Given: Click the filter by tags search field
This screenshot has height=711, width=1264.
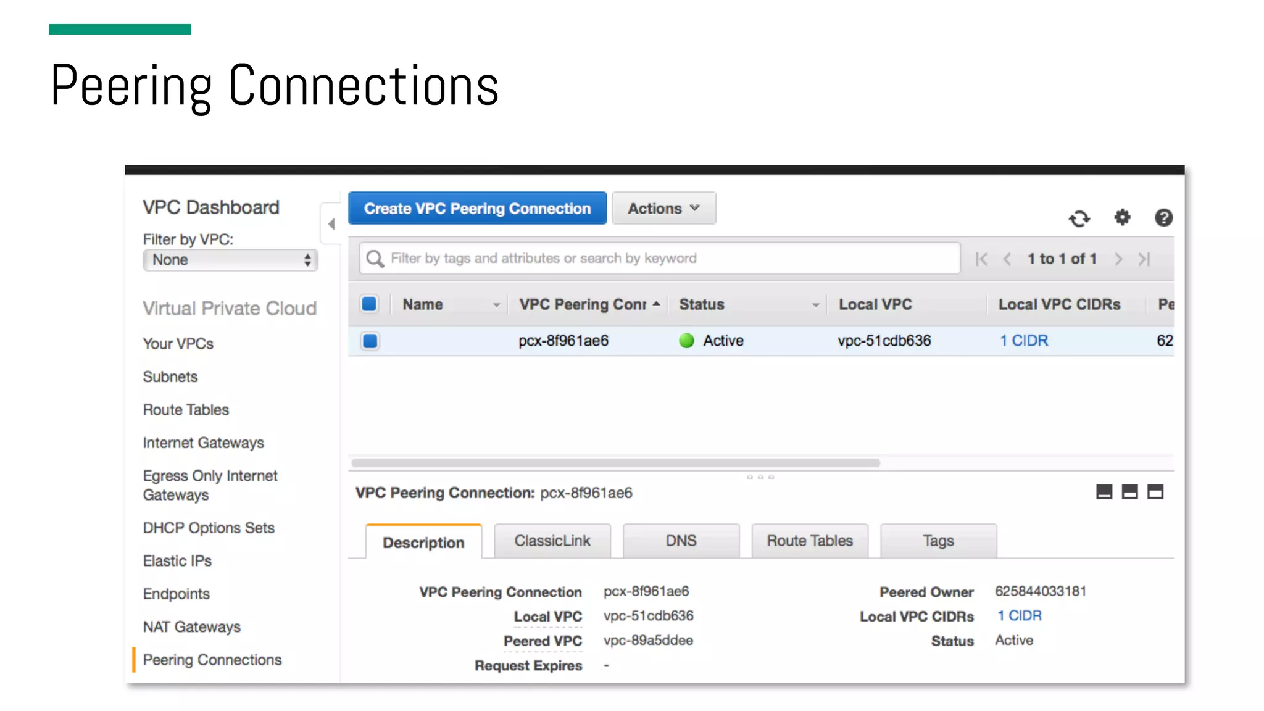Looking at the screenshot, I should pos(660,259).
